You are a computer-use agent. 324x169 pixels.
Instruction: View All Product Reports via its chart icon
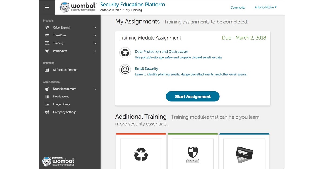[x=47, y=70]
